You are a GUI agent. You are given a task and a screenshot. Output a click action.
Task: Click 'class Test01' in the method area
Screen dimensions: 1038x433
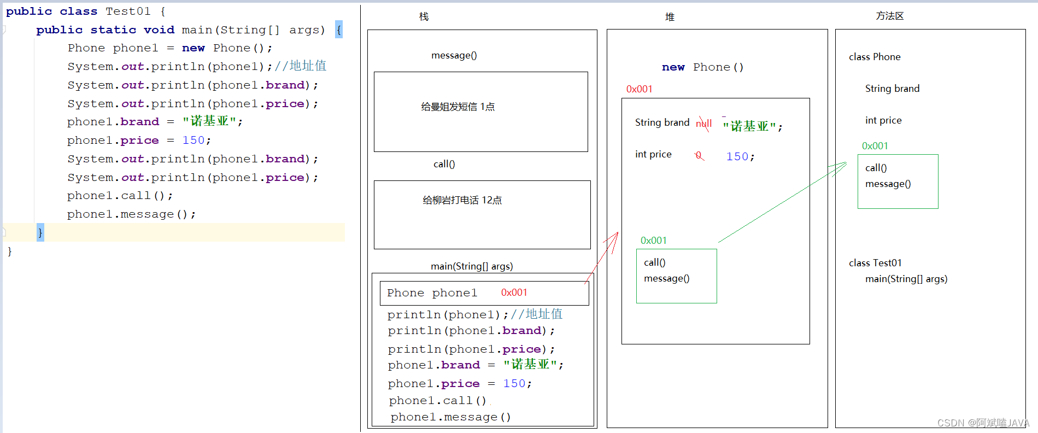pos(875,263)
